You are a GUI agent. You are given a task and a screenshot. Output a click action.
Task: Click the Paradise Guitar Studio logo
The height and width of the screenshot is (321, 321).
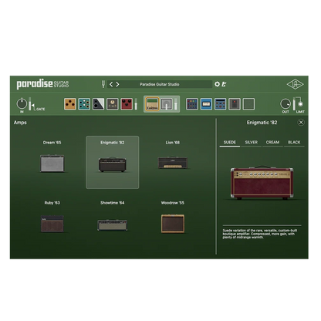click(x=42, y=84)
